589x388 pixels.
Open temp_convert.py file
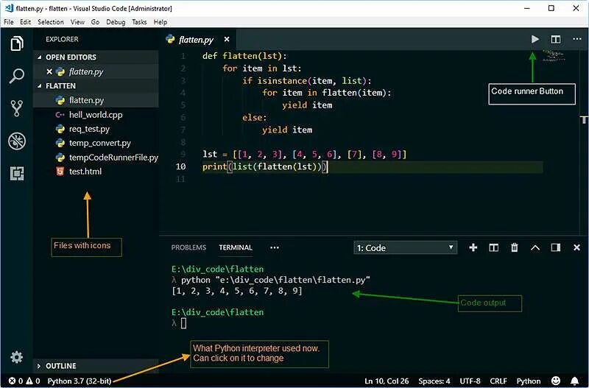click(x=96, y=143)
